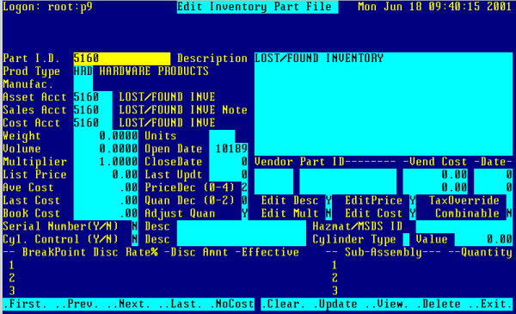Image resolution: width=516 pixels, height=314 pixels.
Task: Toggle the Serial Number Y/N flag
Action: click(135, 226)
